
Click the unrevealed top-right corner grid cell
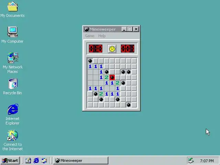pyautogui.click(x=134, y=61)
